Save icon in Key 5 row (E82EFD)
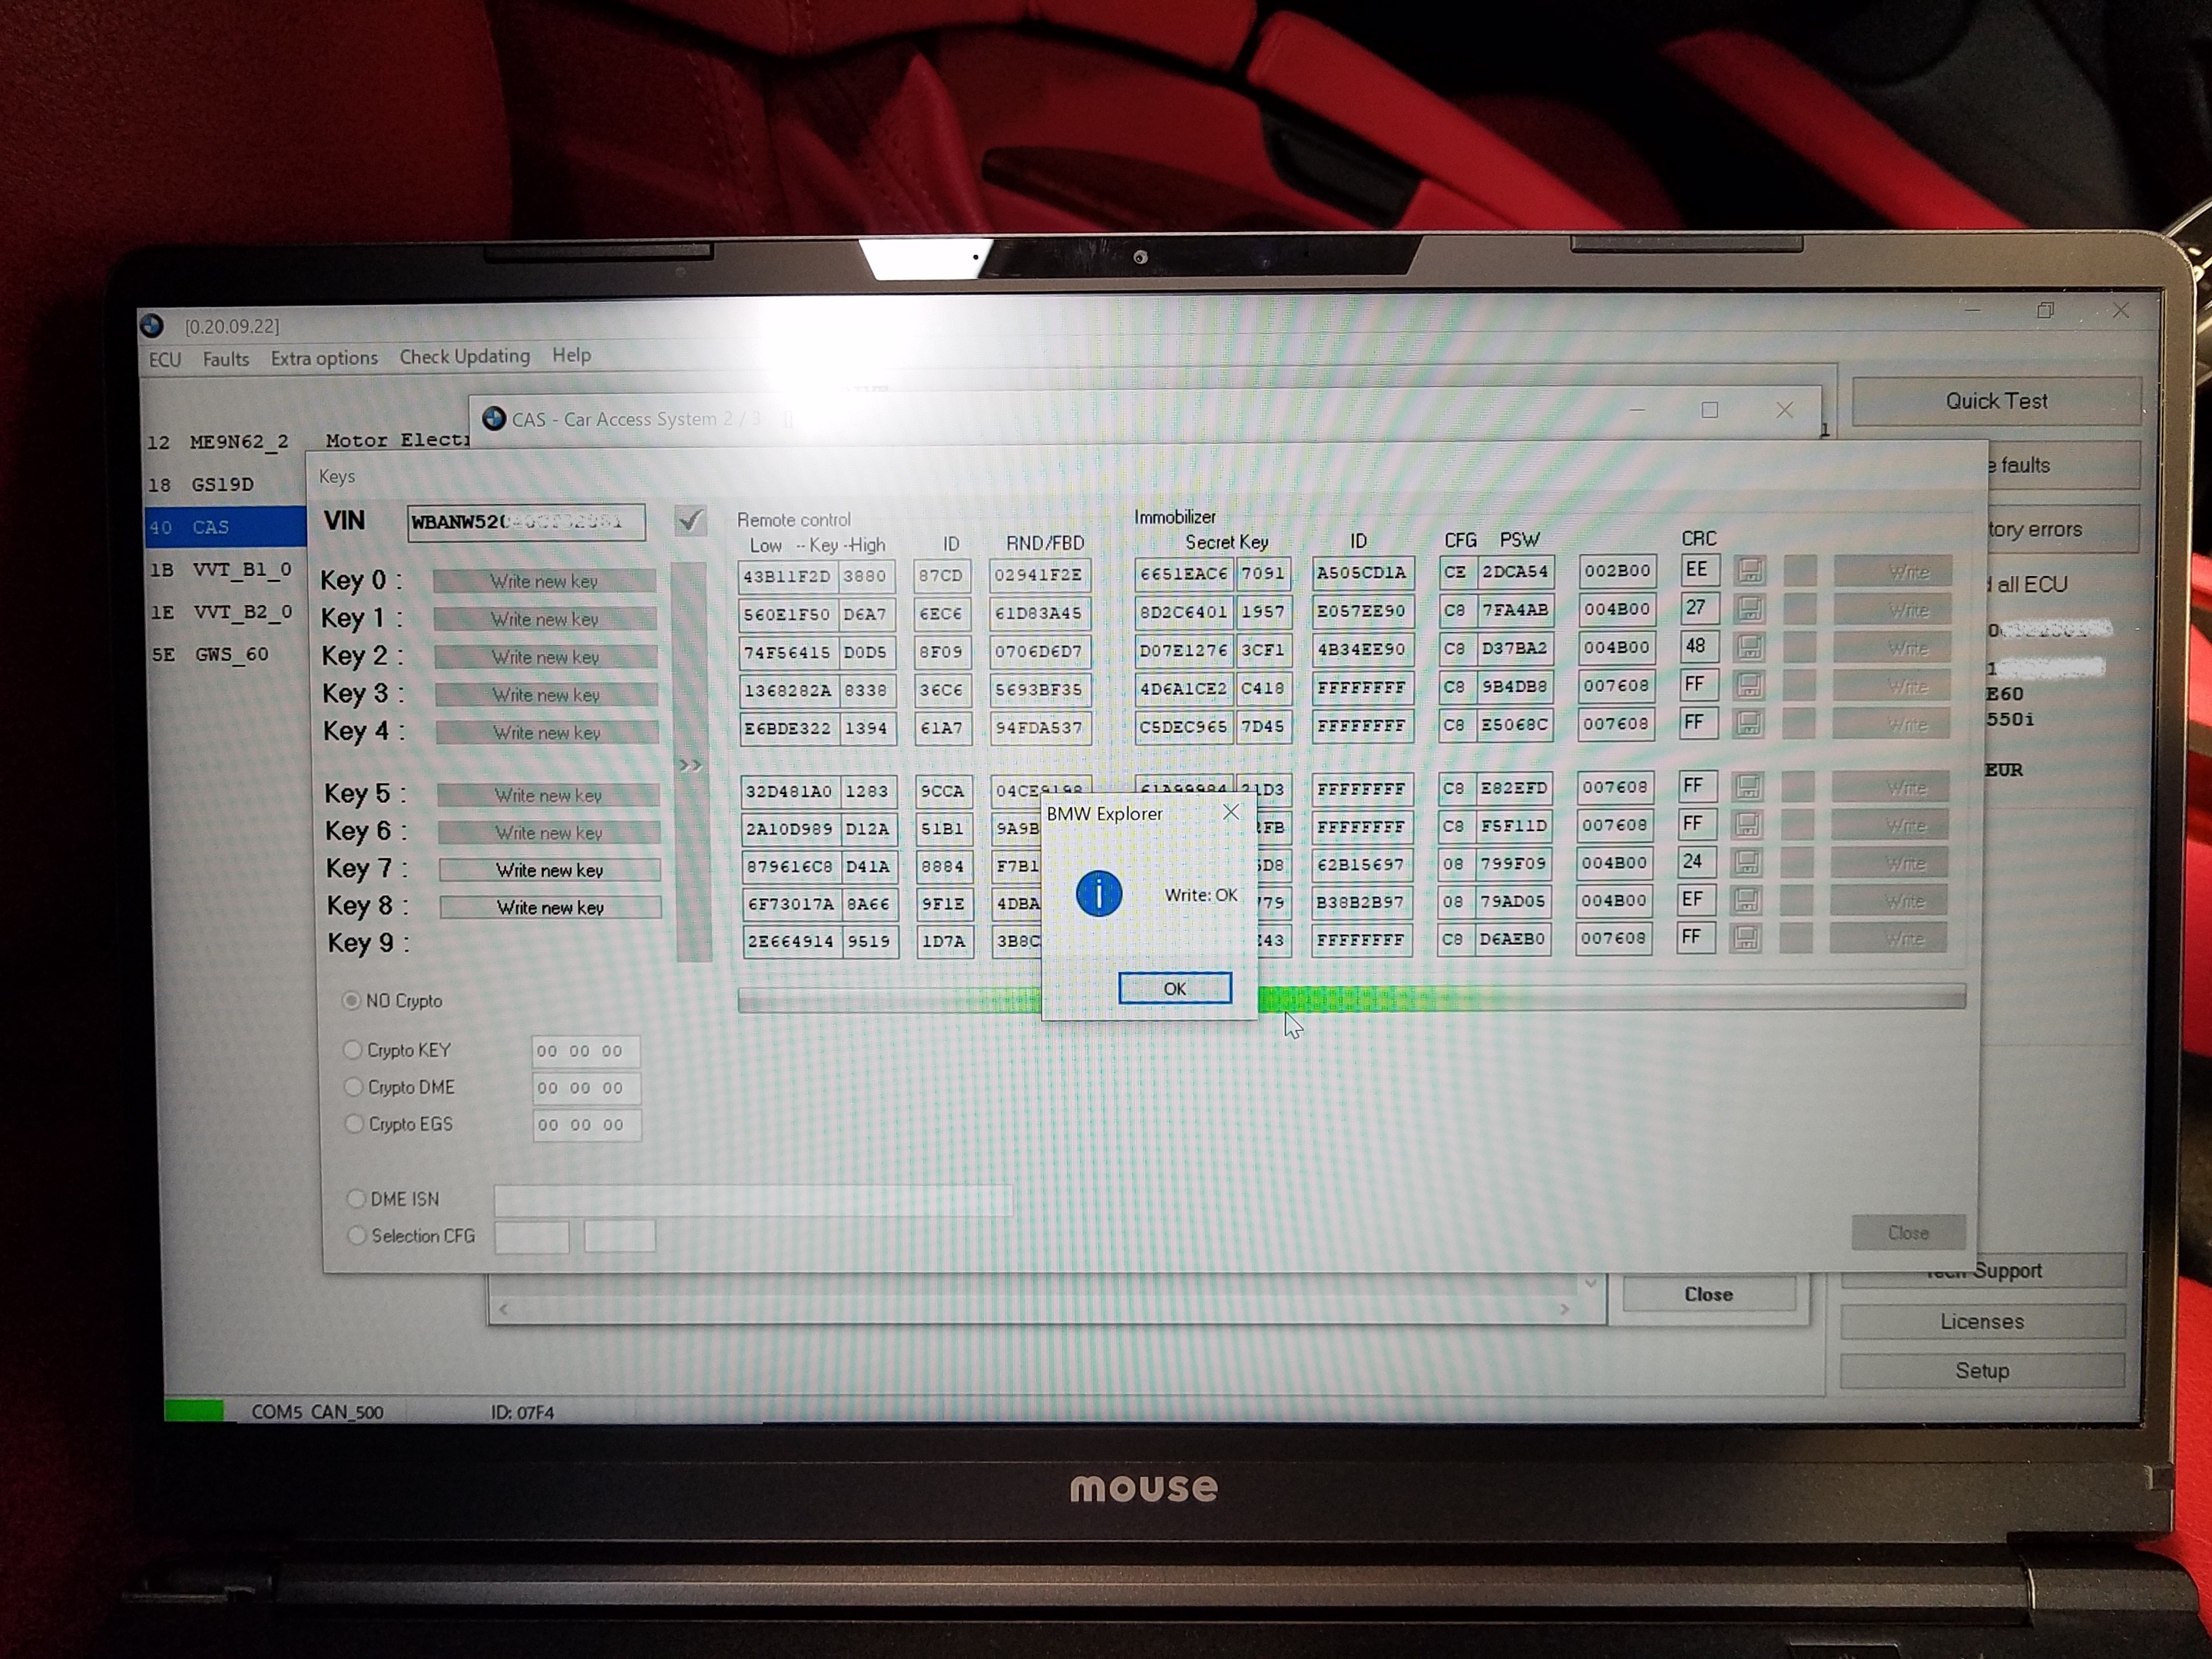This screenshot has height=1659, width=2212. [x=1748, y=787]
